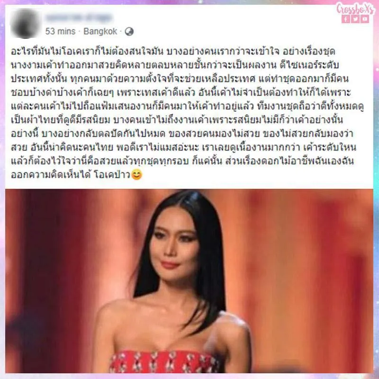Open the blurred round profile picture
Viewport: 379px width, 379px height.
[25, 23]
